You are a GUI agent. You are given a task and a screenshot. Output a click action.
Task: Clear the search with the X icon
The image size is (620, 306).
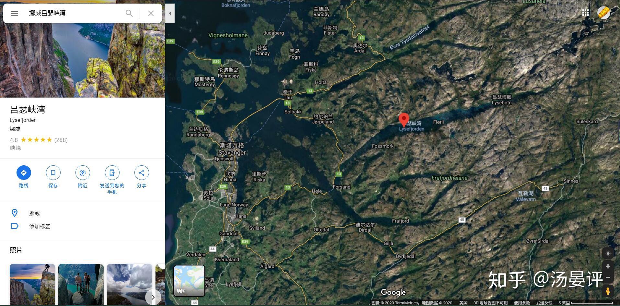click(x=151, y=13)
